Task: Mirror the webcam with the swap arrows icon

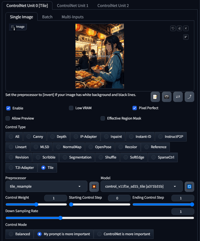Action: [x=178, y=97]
